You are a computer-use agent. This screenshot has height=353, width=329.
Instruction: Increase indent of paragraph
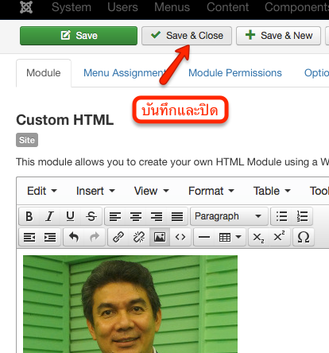pyautogui.click(x=50, y=237)
